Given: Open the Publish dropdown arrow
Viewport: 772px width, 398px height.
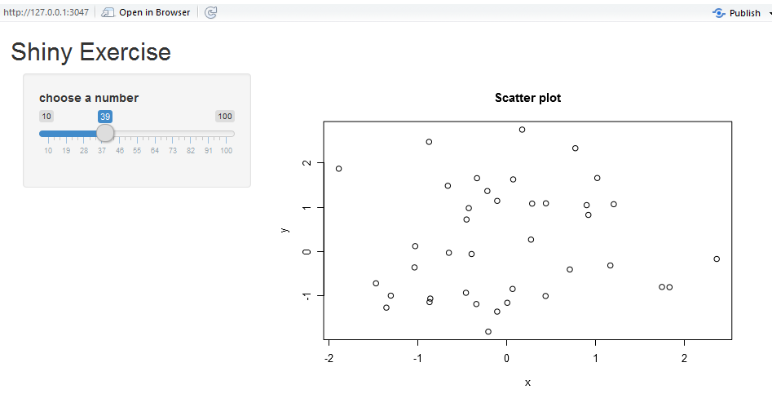Looking at the screenshot, I should click(770, 13).
